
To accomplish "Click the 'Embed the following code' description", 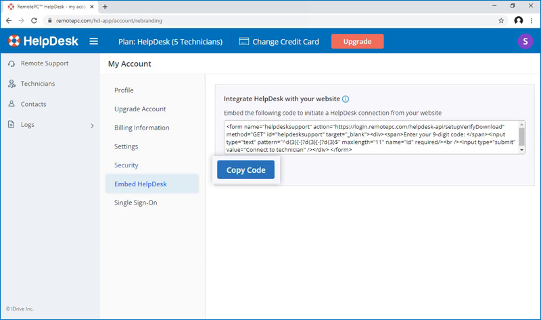I will (x=333, y=113).
